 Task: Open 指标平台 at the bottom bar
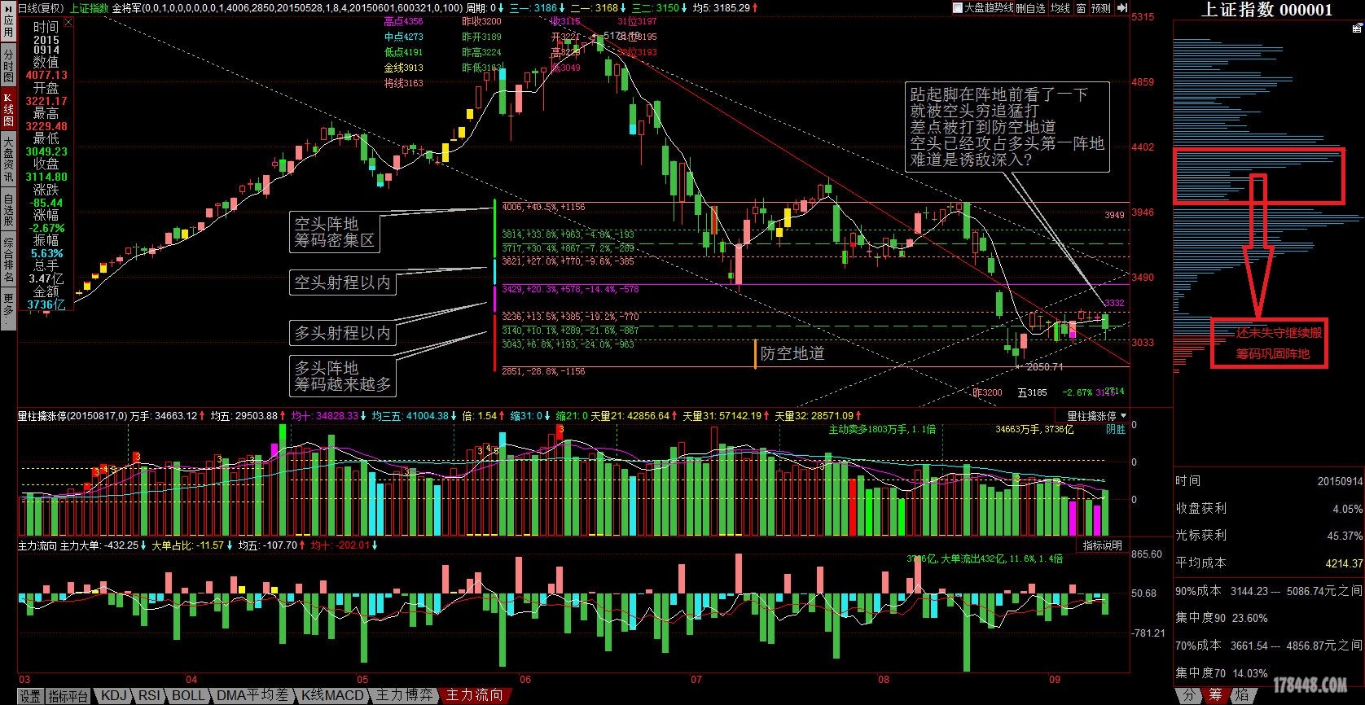68,696
